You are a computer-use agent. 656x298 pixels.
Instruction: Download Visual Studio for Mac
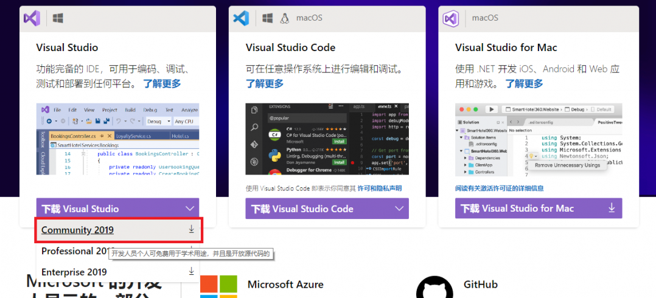click(539, 208)
